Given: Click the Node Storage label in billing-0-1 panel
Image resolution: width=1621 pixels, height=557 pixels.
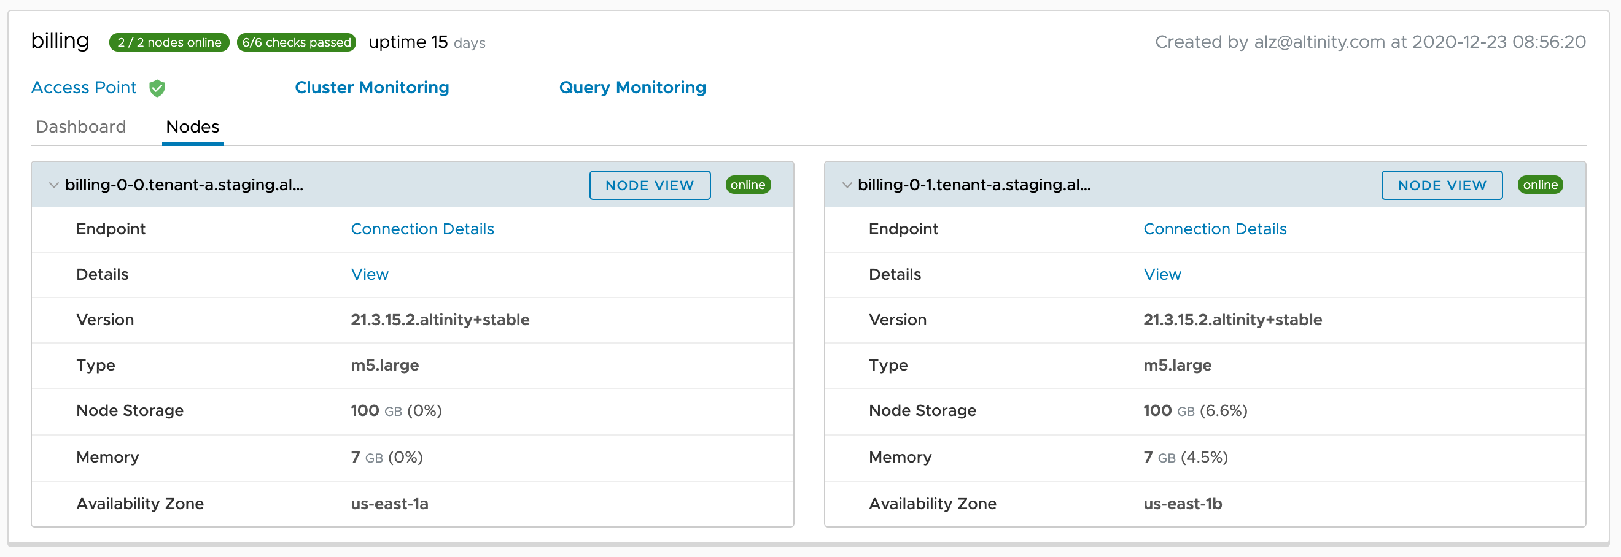Looking at the screenshot, I should tap(922, 410).
